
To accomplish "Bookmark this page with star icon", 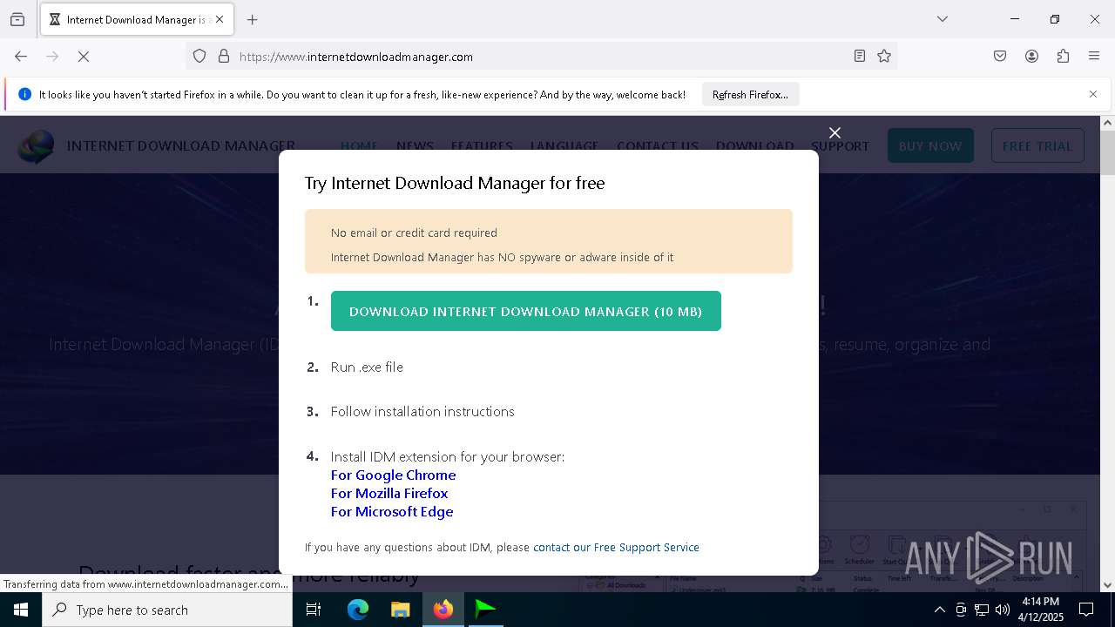I will (x=884, y=57).
